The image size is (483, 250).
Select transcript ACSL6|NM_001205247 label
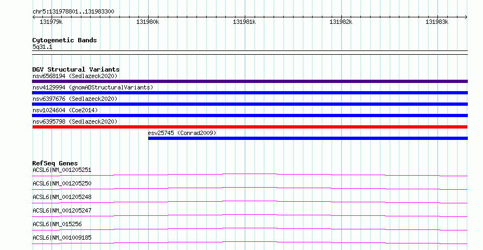click(62, 210)
